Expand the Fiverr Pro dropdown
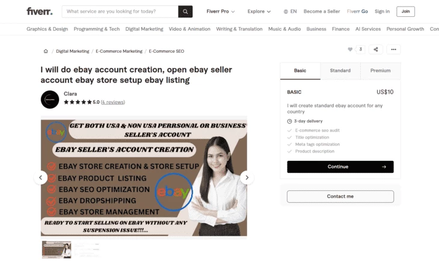Image resolution: width=439 pixels, height=269 pixels. [221, 11]
